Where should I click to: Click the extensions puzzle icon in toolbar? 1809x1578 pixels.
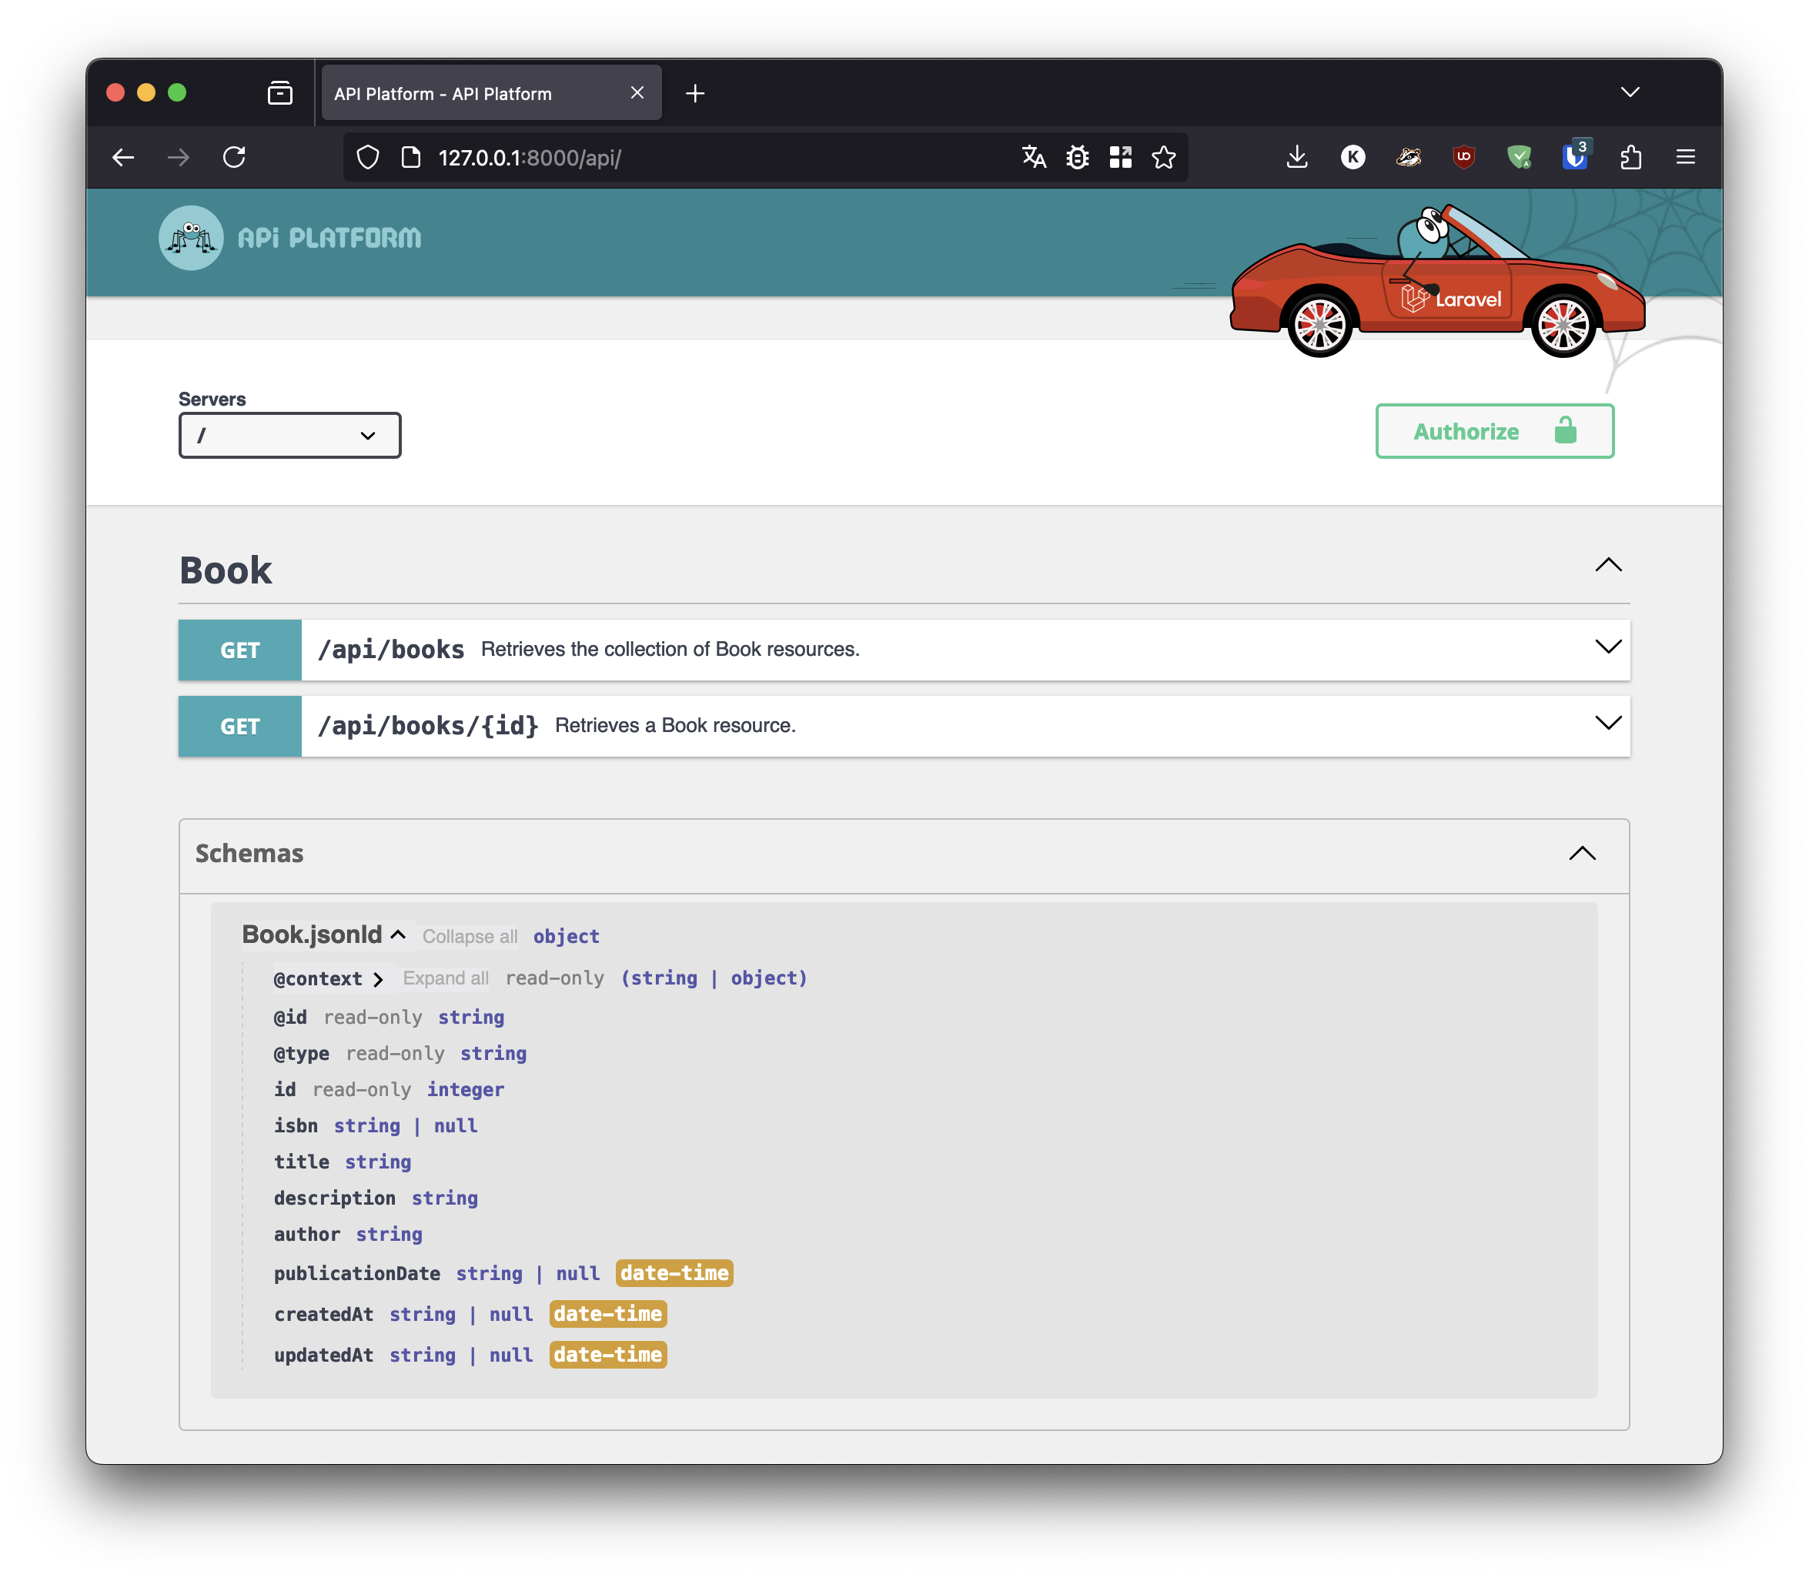coord(1630,157)
